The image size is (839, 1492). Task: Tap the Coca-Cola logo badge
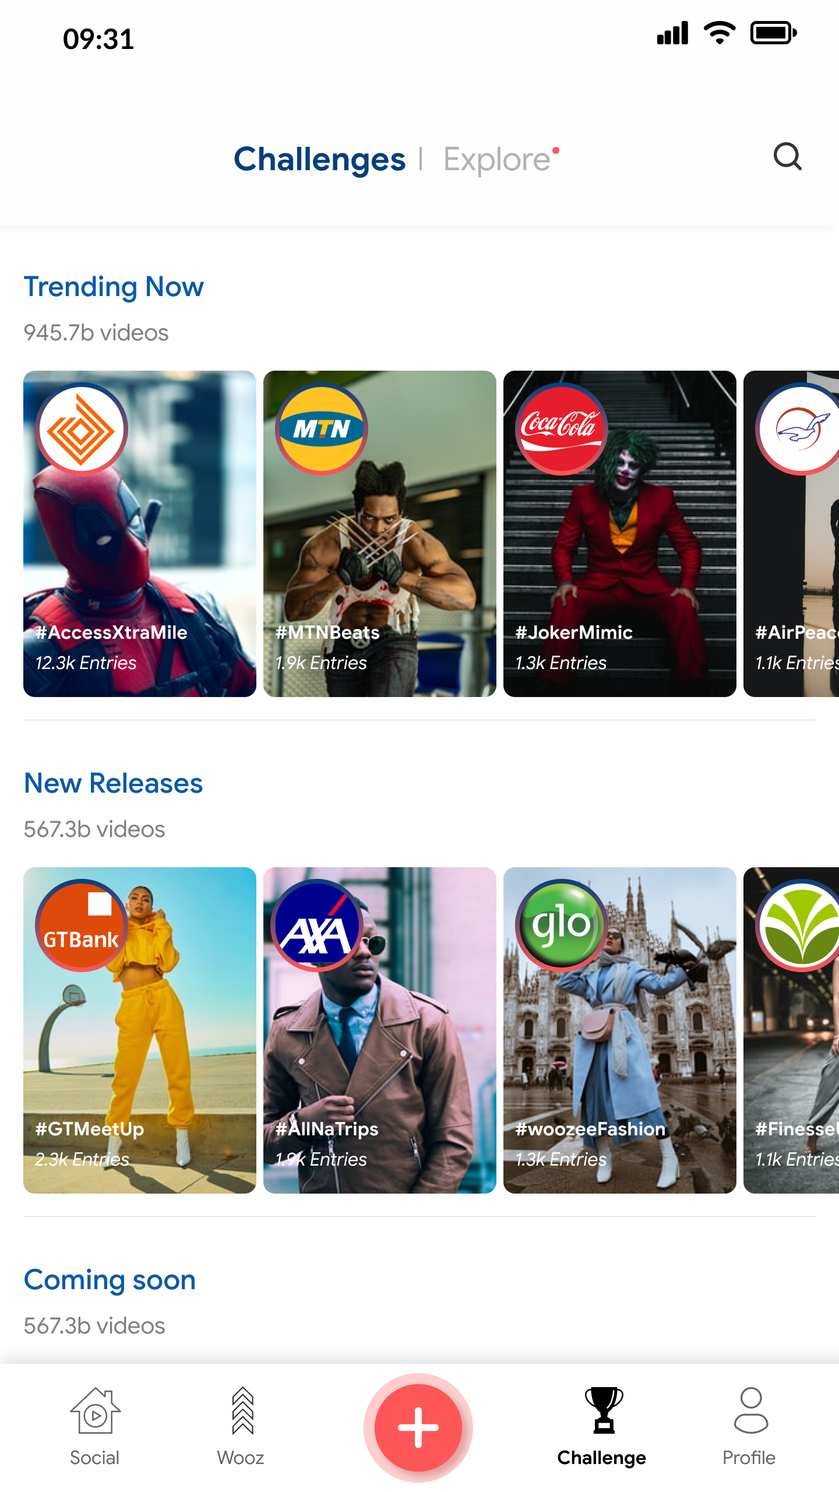[x=562, y=429]
